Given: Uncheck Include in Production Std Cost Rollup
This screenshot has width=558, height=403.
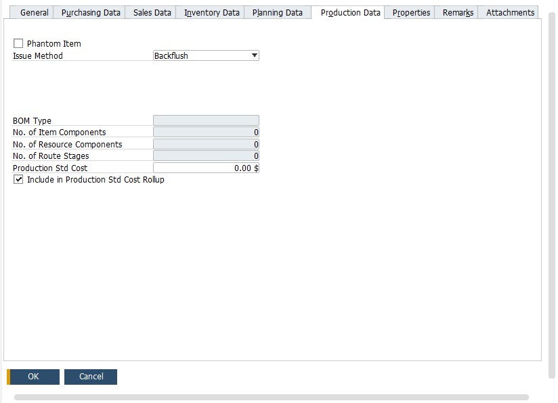Looking at the screenshot, I should tap(17, 180).
